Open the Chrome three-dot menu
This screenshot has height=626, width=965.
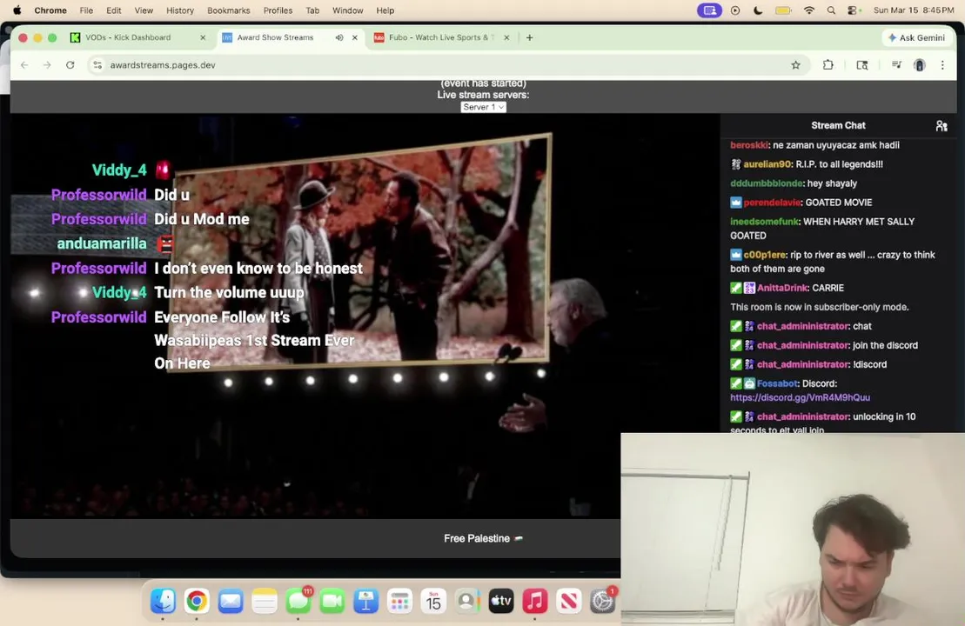(x=942, y=64)
